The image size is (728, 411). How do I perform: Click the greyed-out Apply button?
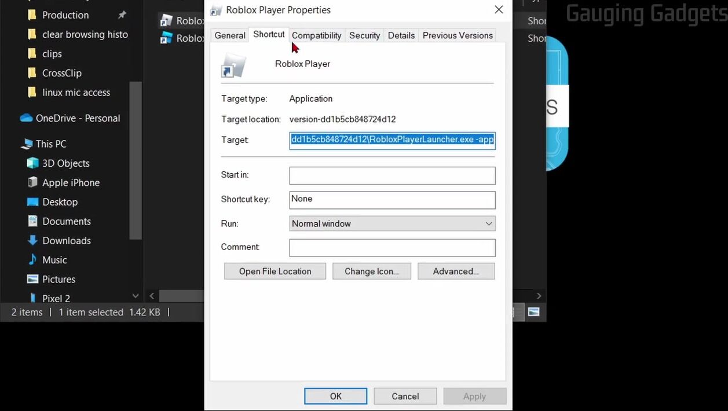tap(475, 396)
